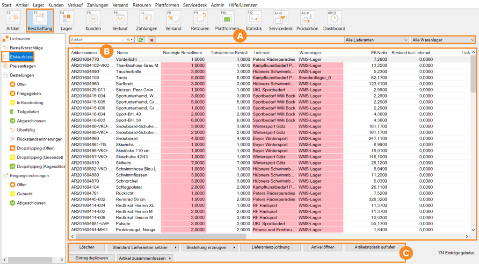This screenshot has width=479, height=264.
Task: Click the Kunden toolbar icon
Action: 93,18
